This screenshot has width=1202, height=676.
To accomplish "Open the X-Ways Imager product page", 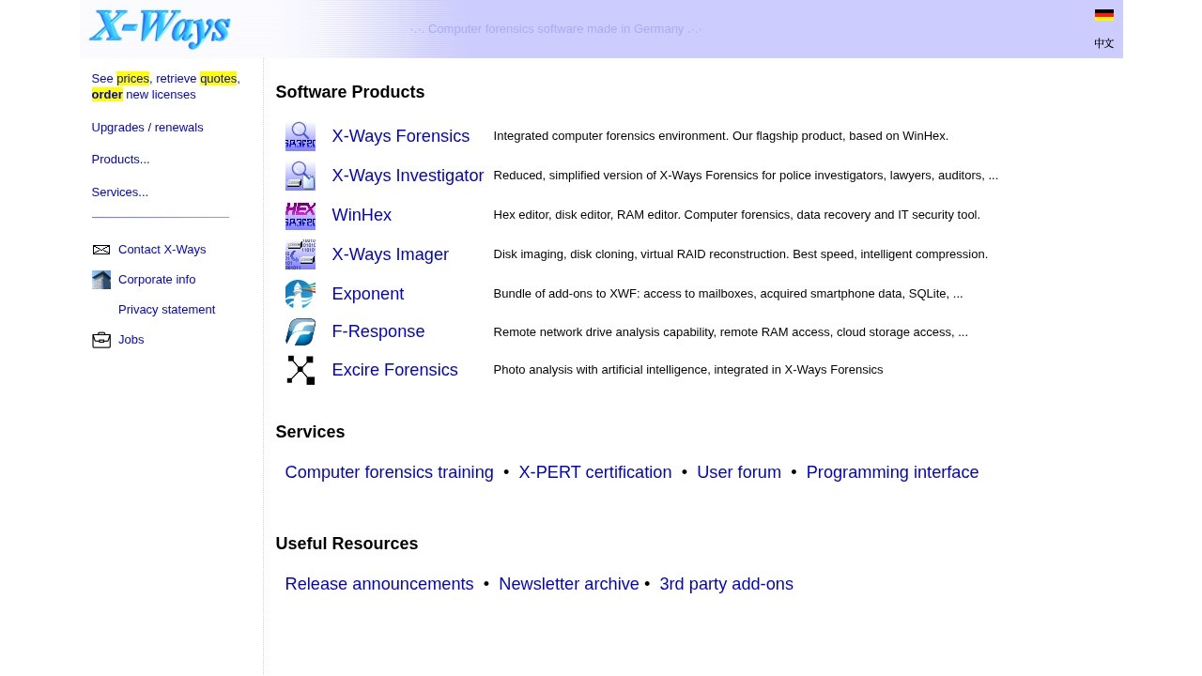I will click(x=391, y=254).
